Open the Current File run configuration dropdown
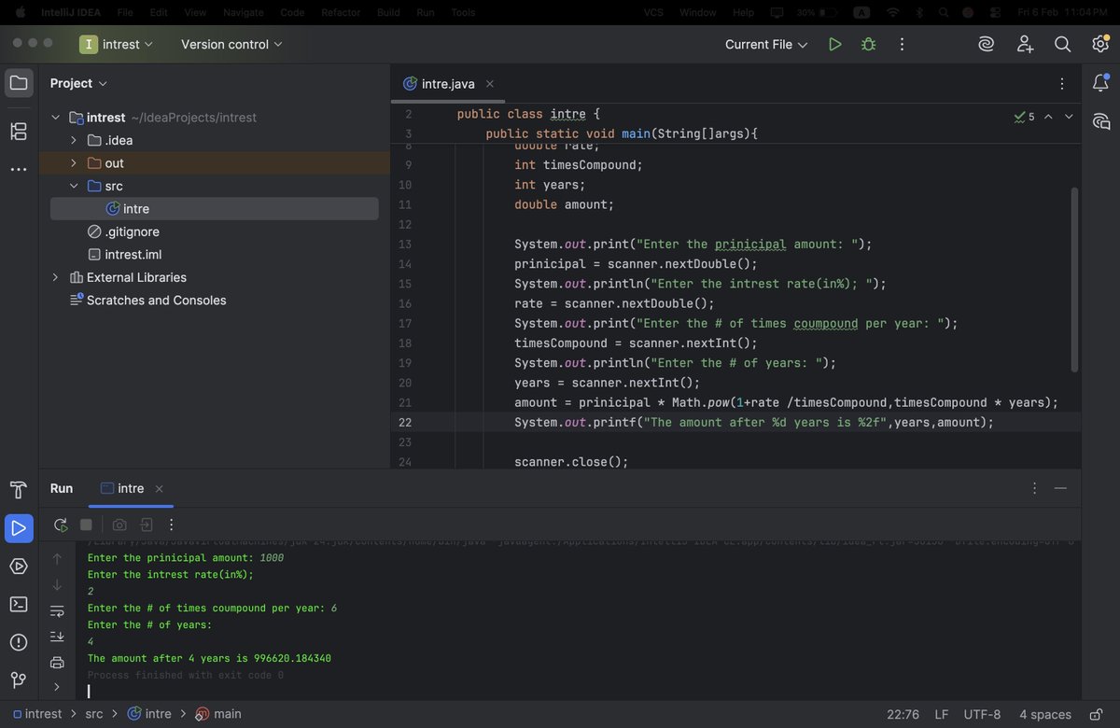Viewport: 1120px width, 728px height. [x=765, y=43]
